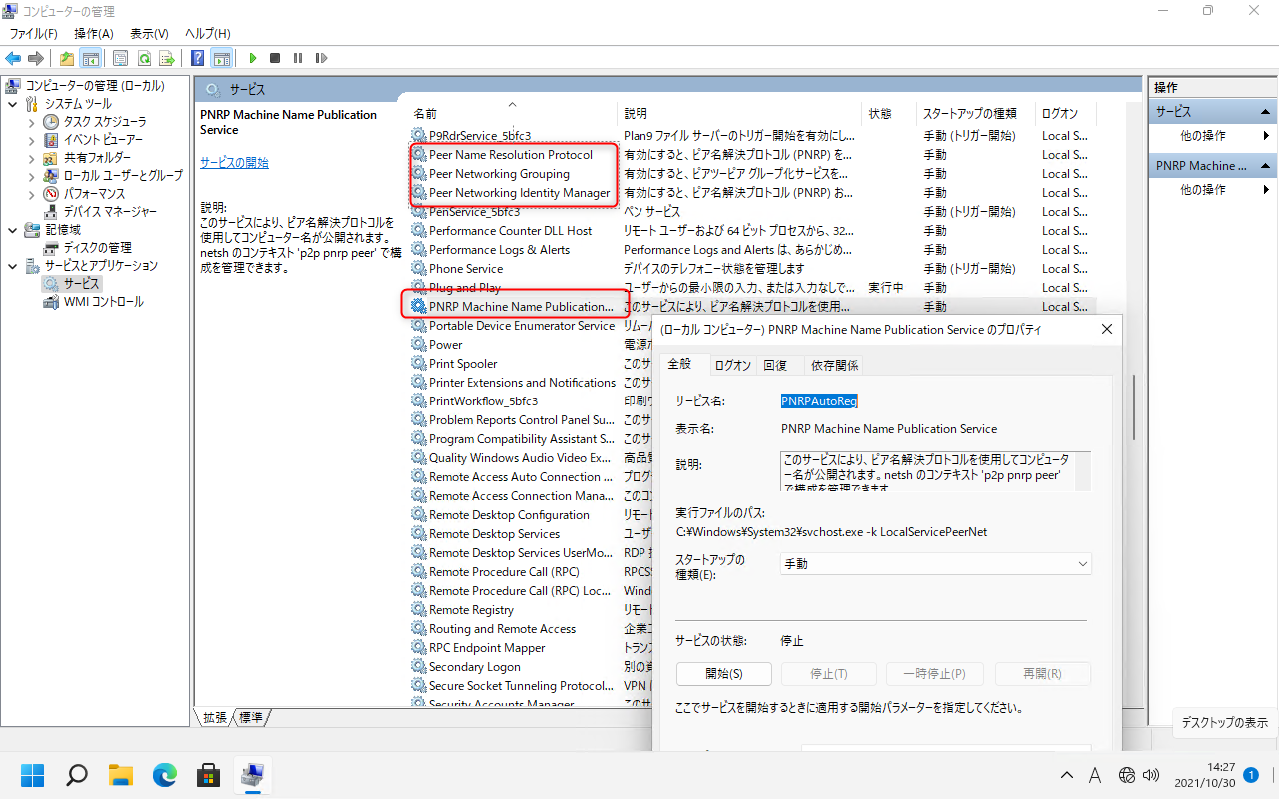This screenshot has height=799, width=1279.
Task: Switch to 標準 tab below services list
Action: click(x=251, y=717)
